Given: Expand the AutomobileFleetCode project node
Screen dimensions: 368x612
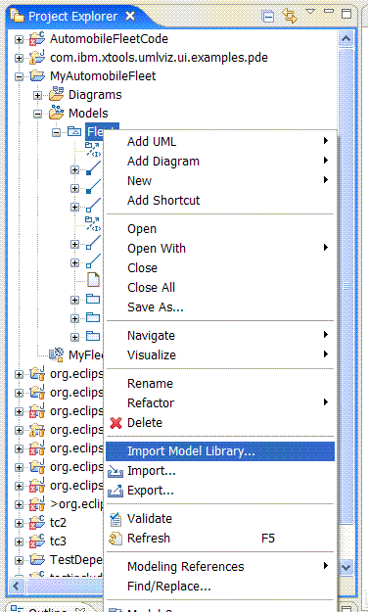Looking at the screenshot, I should (19, 39).
